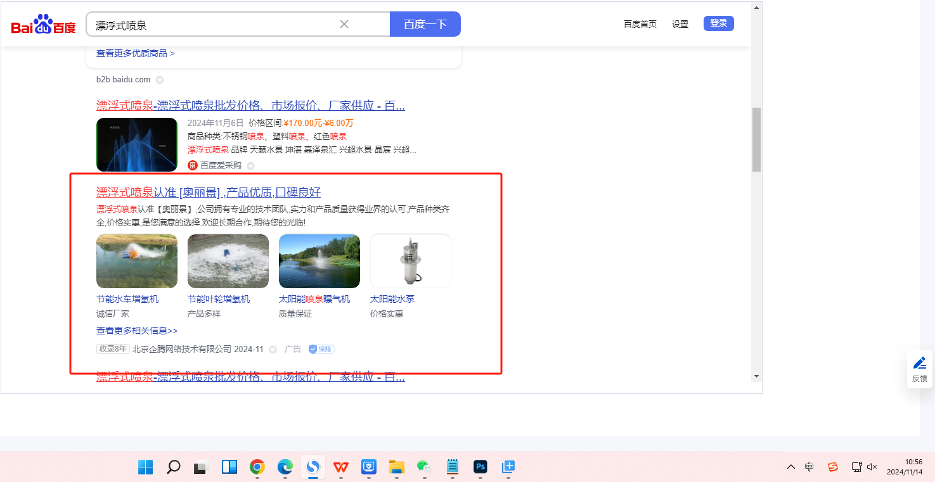The width and height of the screenshot is (935, 482).
Task: Open network settings tray icon
Action: point(856,467)
